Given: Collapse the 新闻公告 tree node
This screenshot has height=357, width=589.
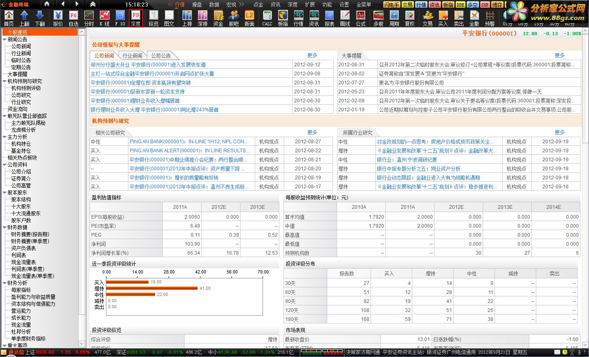Looking at the screenshot, I should pyautogui.click(x=4, y=39).
